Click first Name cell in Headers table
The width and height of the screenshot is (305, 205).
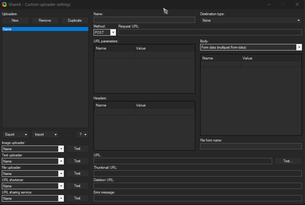114,112
